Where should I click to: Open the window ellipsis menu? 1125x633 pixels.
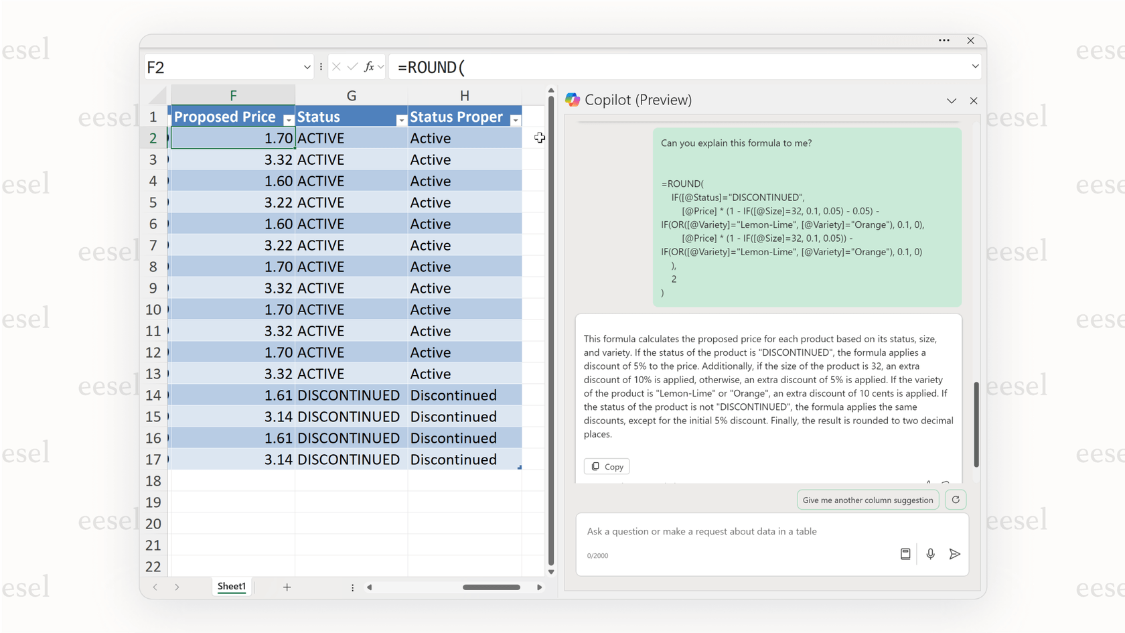coord(944,40)
